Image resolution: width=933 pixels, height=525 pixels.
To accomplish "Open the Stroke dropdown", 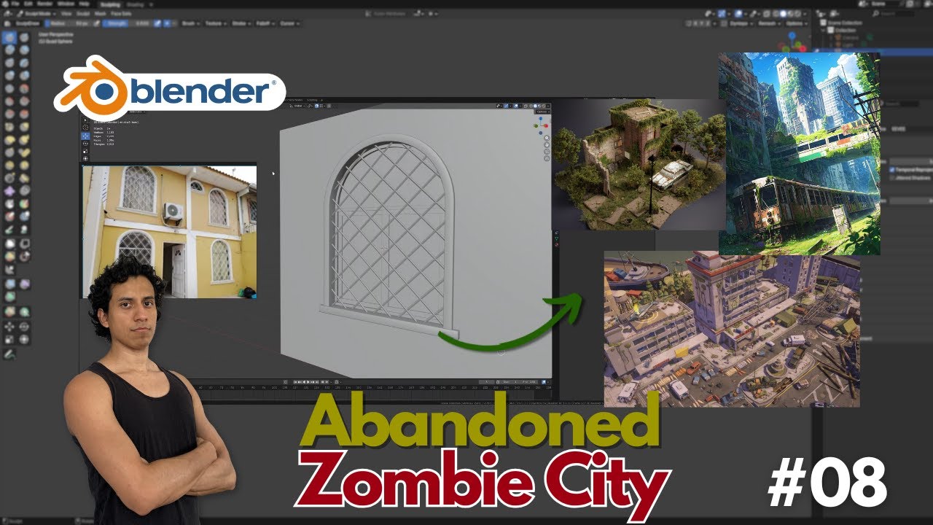I will (x=241, y=24).
